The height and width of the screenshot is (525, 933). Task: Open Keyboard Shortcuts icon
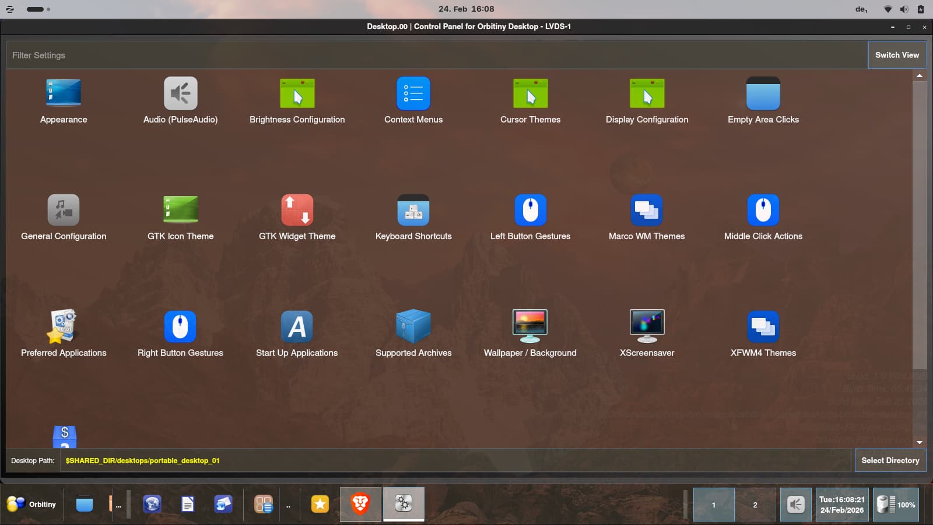(x=413, y=211)
